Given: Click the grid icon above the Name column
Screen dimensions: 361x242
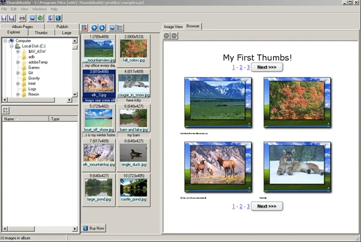Looking at the screenshot, I should click(5, 110).
